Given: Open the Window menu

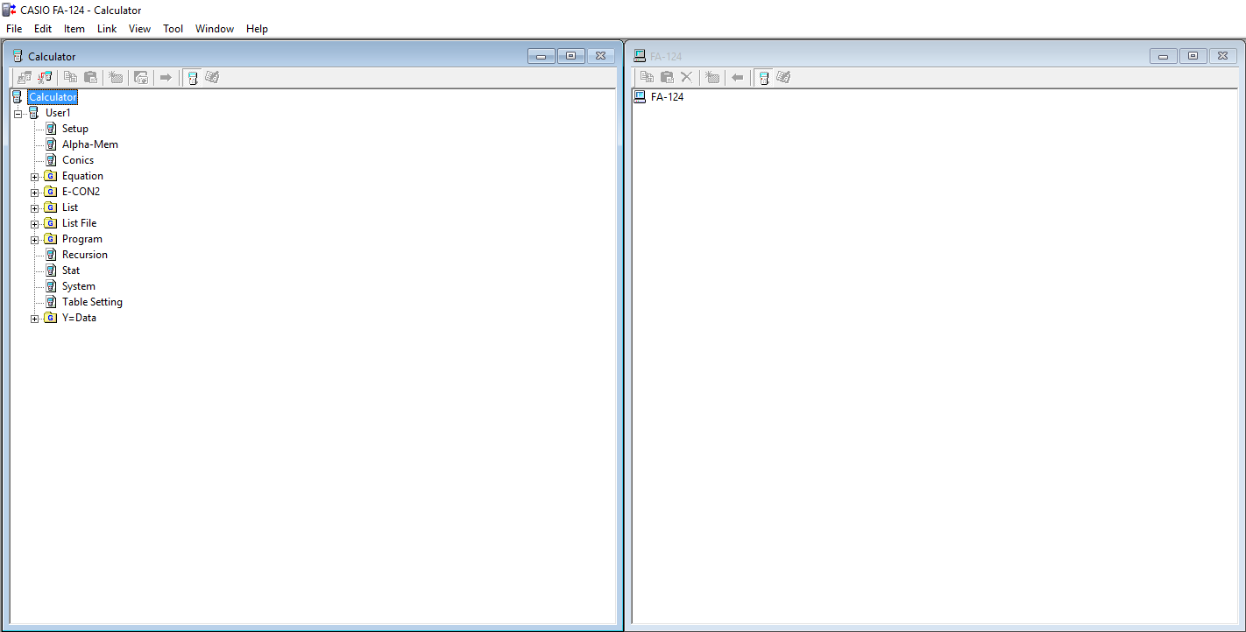Looking at the screenshot, I should point(215,29).
